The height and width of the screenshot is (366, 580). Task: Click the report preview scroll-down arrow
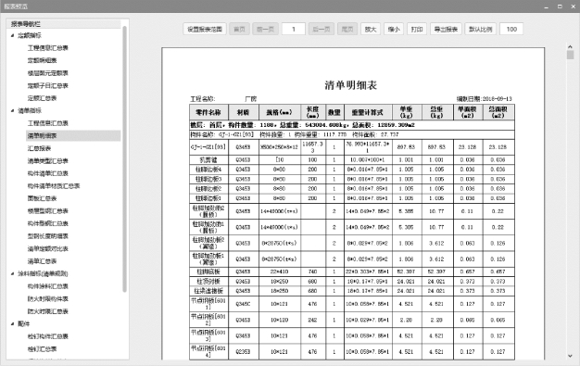click(x=570, y=356)
